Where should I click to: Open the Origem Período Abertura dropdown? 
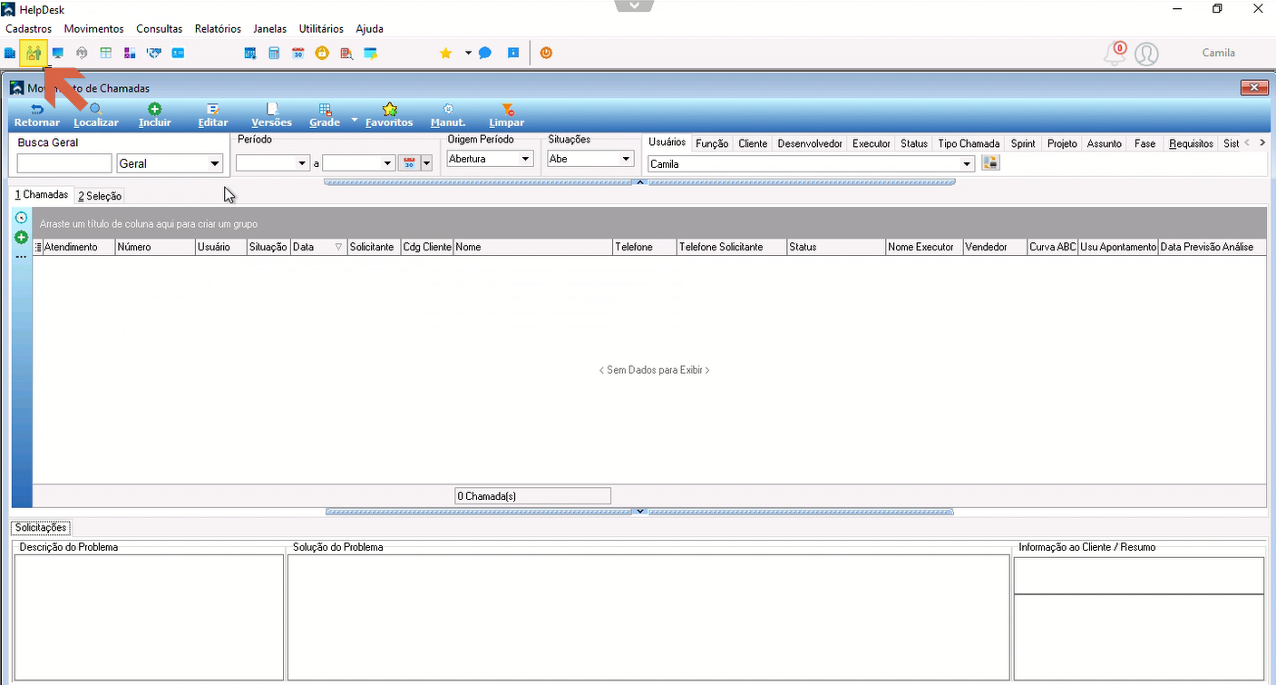pyautogui.click(x=525, y=159)
